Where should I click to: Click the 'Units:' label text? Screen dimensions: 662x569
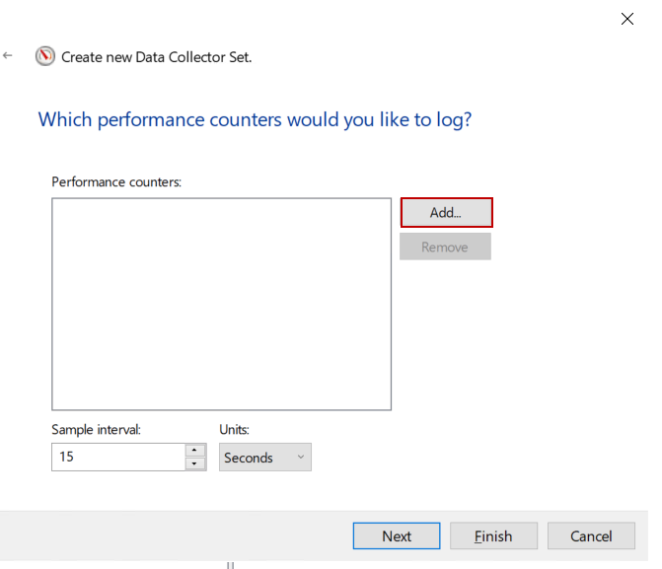click(x=235, y=429)
